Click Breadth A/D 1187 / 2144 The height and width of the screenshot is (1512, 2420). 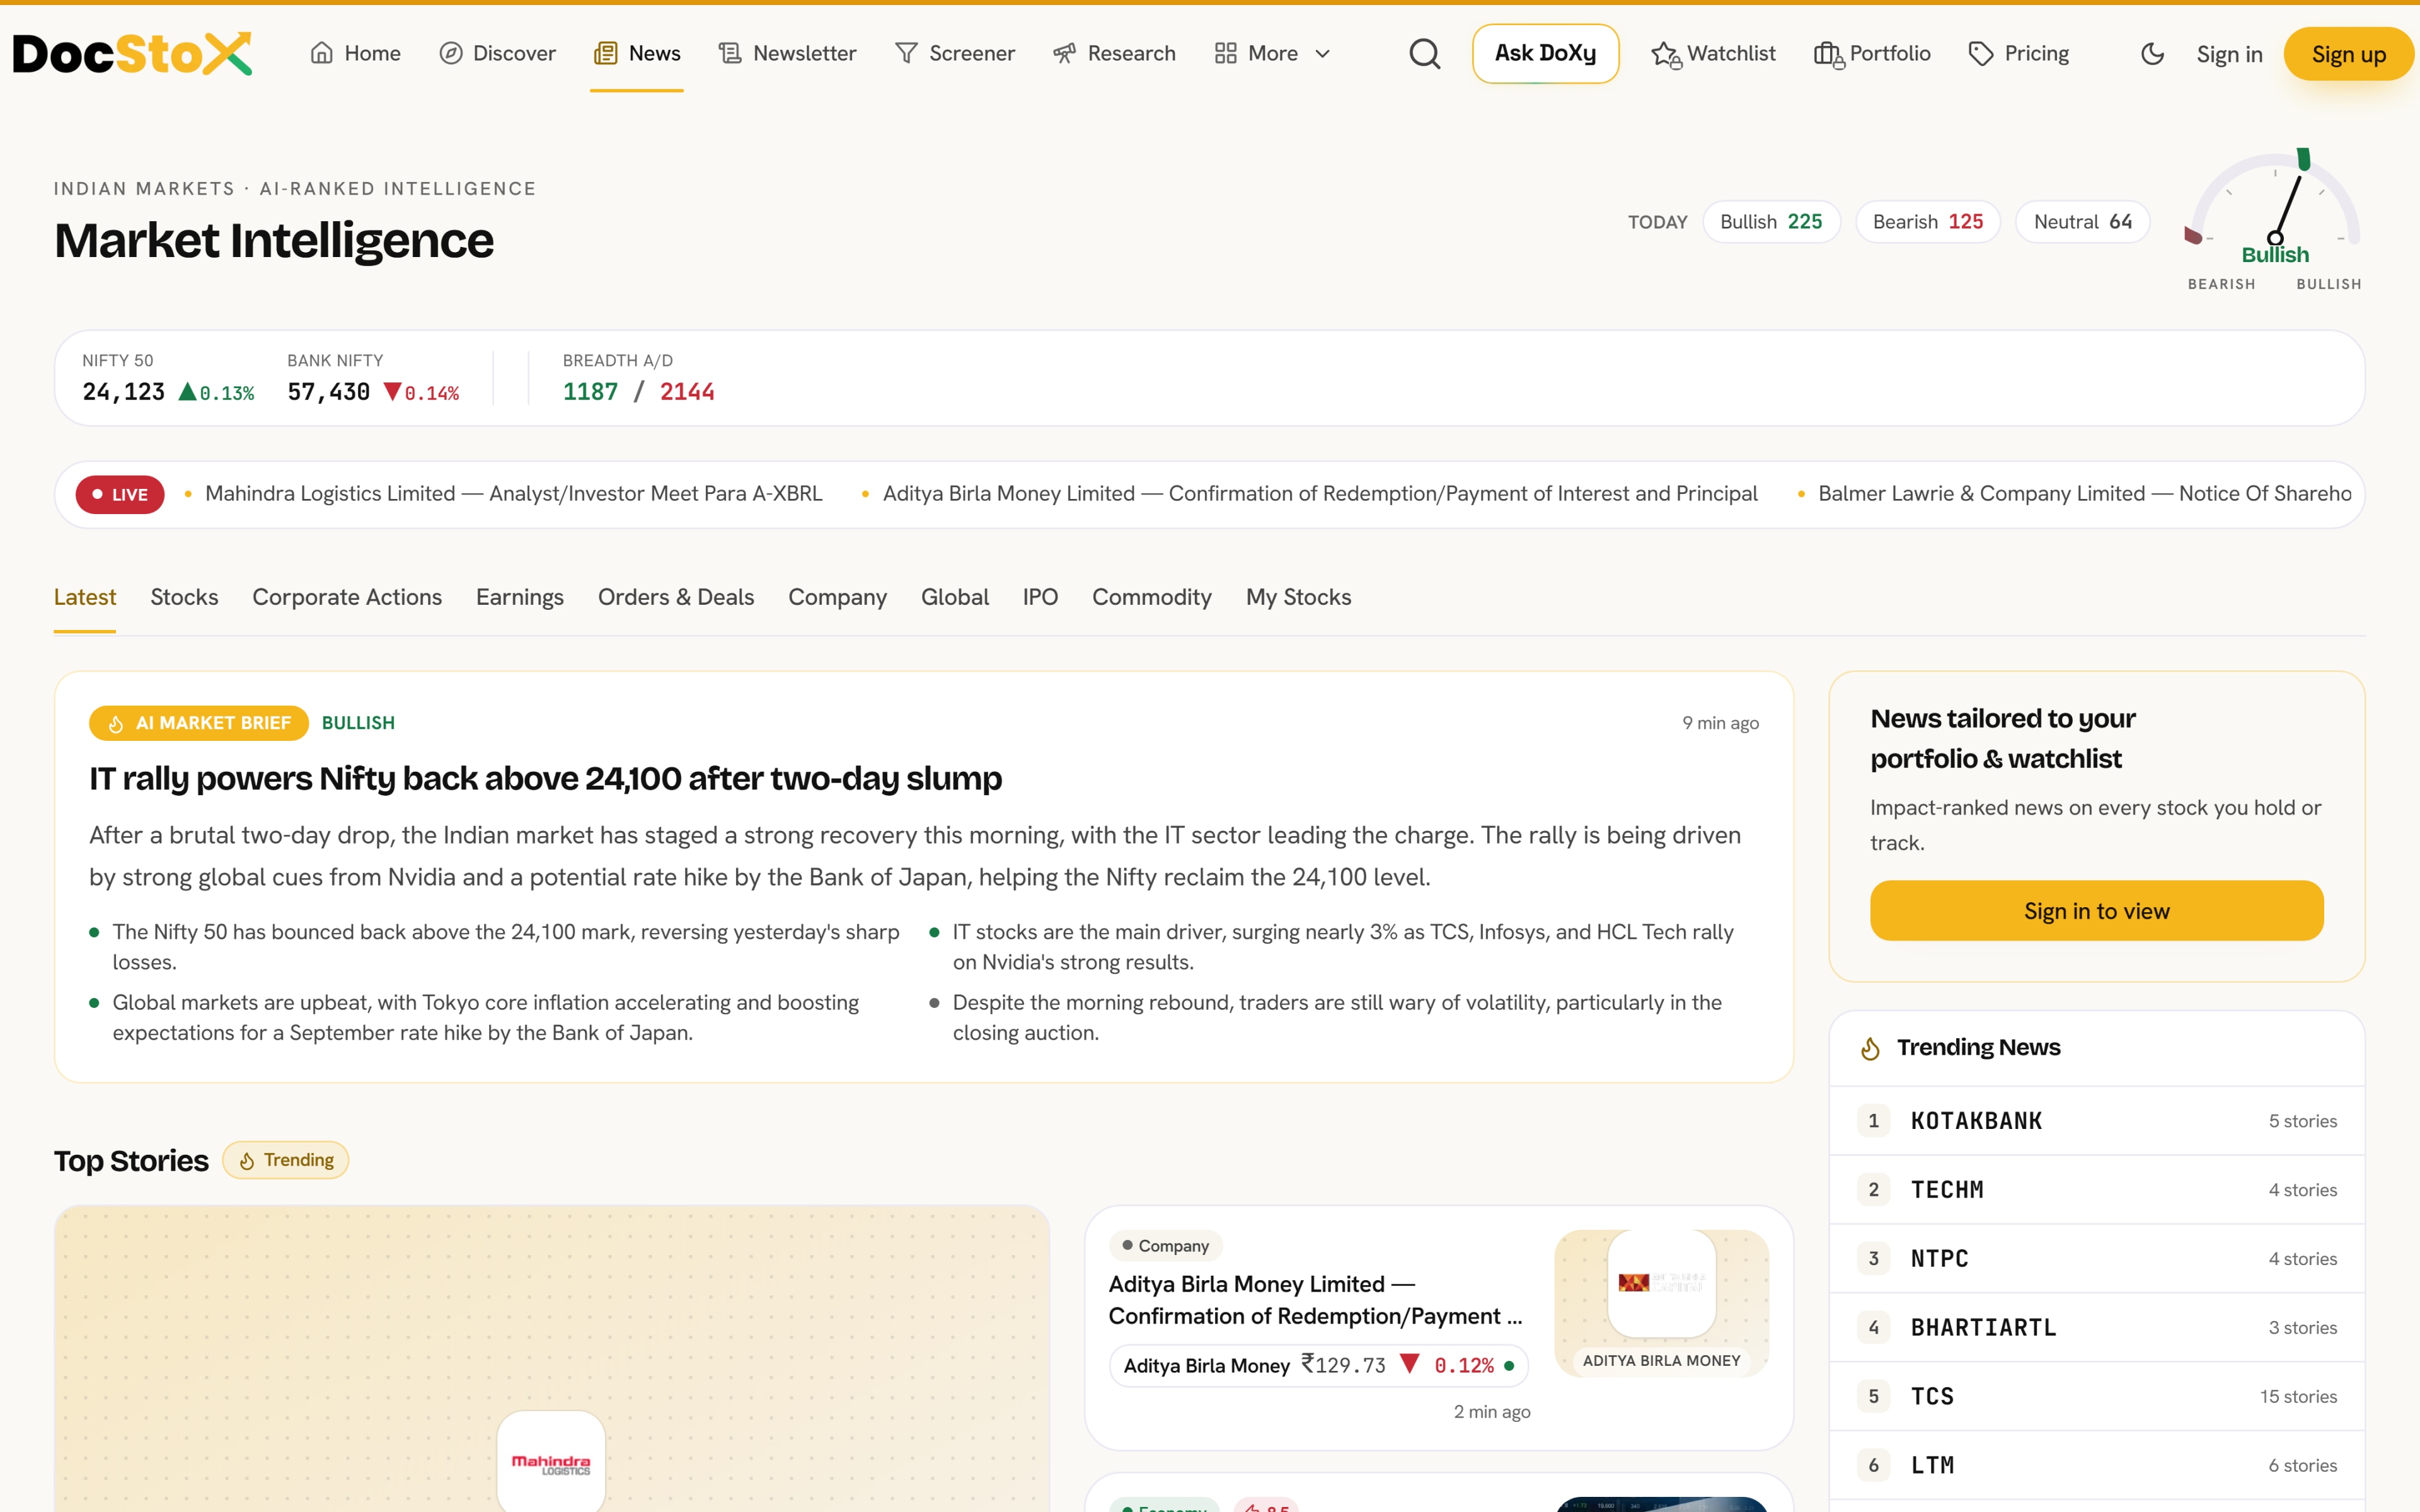pos(639,392)
